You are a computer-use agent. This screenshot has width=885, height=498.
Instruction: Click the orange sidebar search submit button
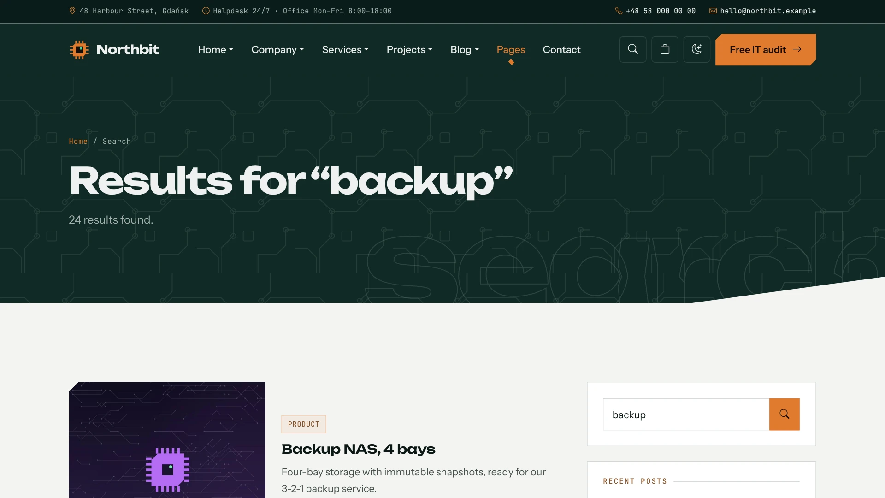click(784, 414)
